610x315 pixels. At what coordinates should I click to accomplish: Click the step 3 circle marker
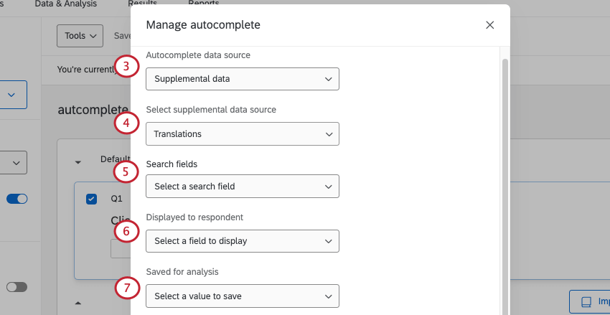(126, 67)
